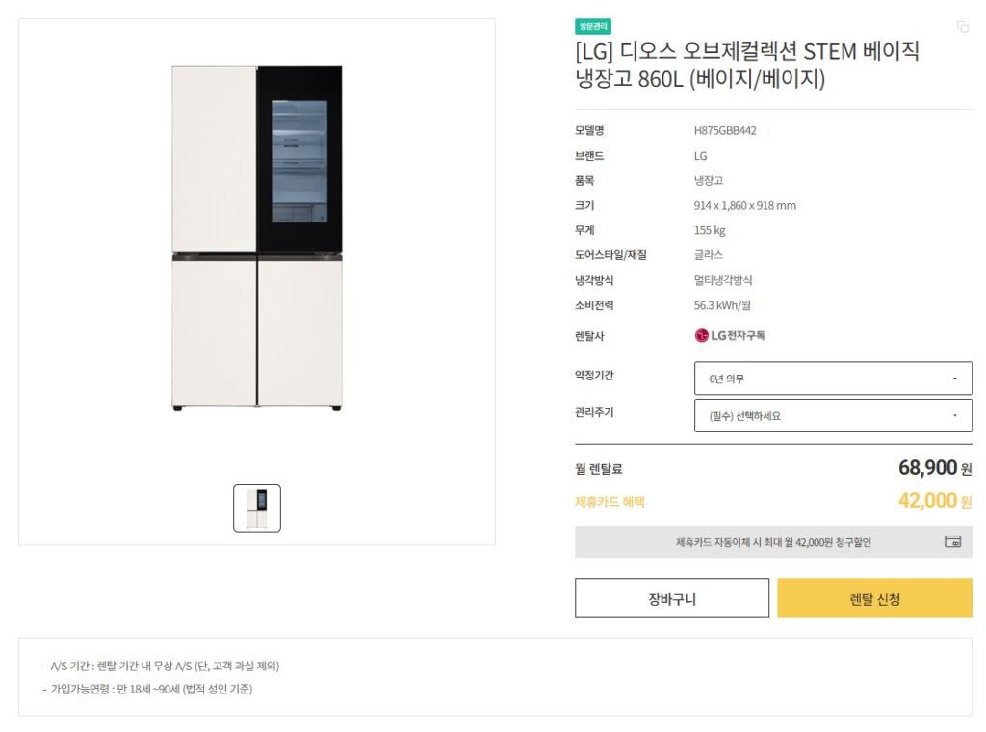This screenshot has height=732, width=986.
Task: Click the 장바구니 cart button
Action: pyautogui.click(x=671, y=597)
